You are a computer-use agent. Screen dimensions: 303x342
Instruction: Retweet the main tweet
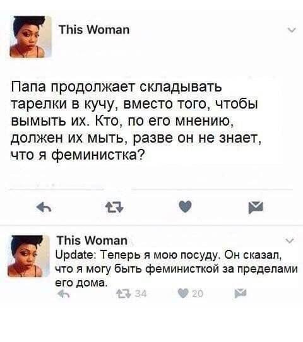coord(114,207)
